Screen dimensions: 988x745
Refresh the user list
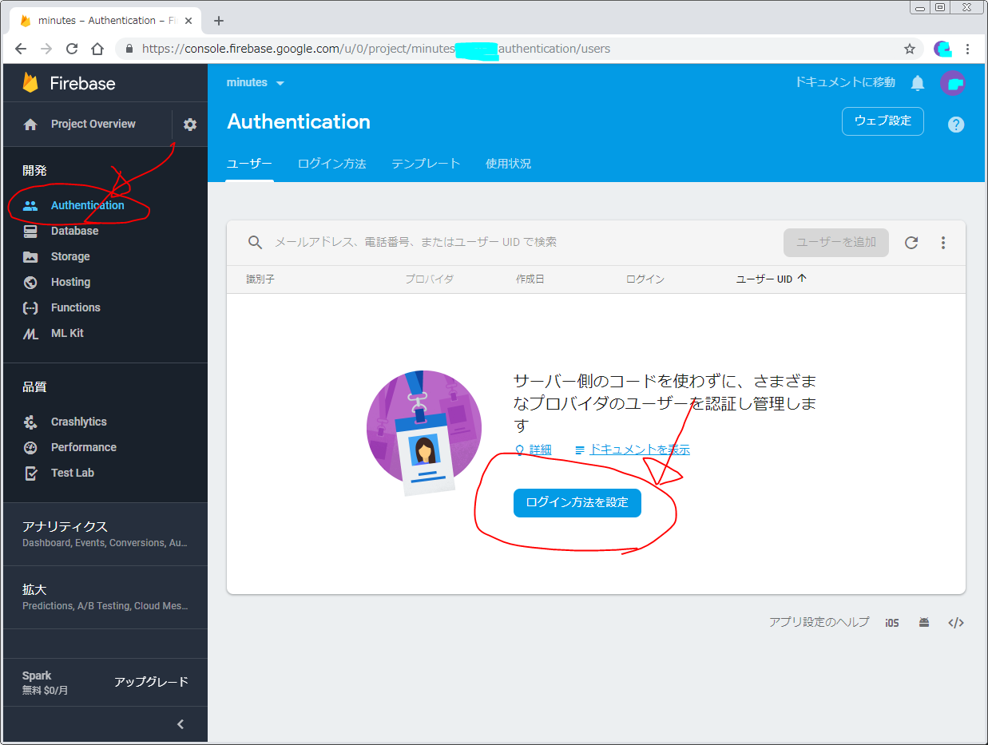(x=911, y=243)
